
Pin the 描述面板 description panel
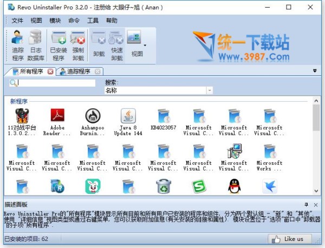(x=307, y=205)
